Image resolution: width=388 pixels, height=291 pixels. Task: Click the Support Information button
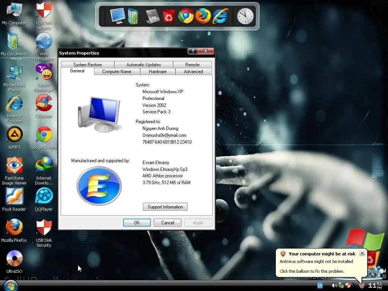pos(165,207)
